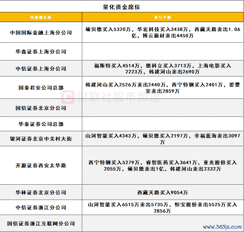The image size is (244, 232).
Task: Select the 营业部名称 column header
Action: 41,17
